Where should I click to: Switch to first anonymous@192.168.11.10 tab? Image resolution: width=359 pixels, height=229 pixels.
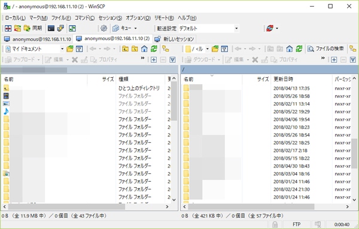pos(38,39)
